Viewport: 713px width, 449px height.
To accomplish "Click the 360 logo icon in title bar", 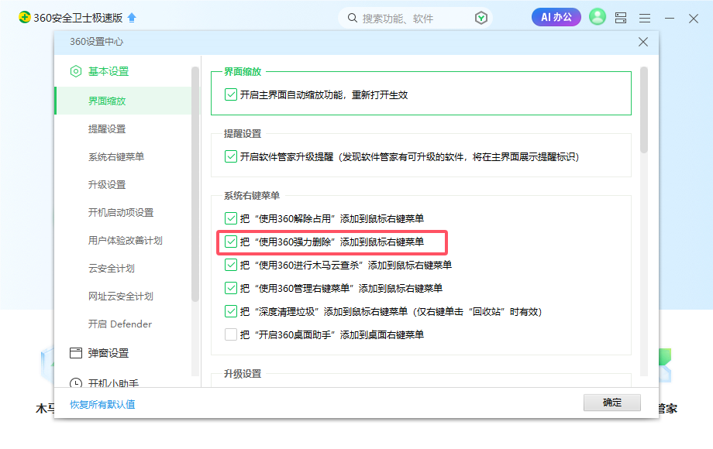I will click(x=24, y=17).
